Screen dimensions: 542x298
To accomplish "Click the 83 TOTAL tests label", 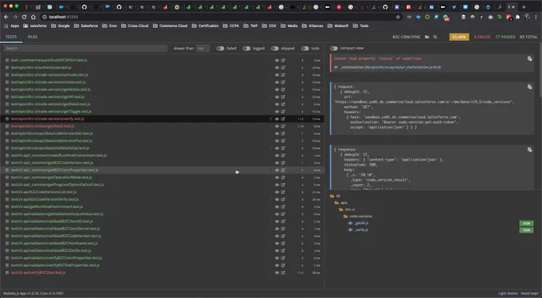I will click(x=528, y=37).
